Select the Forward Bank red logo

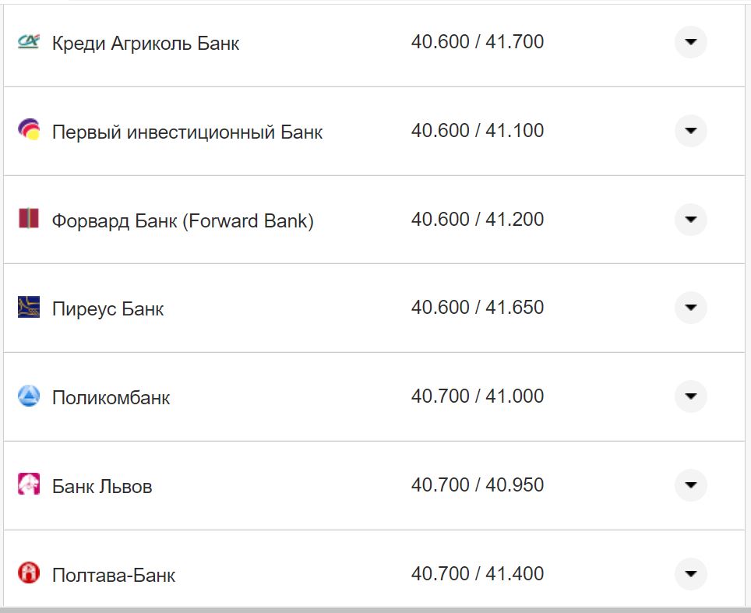(x=27, y=220)
